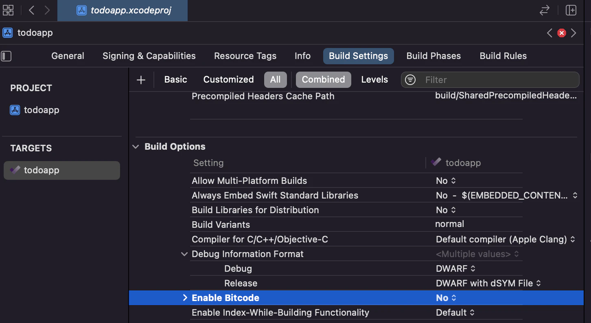Image resolution: width=591 pixels, height=323 pixels.
Task: Click the swap editor arrows icon
Action: point(545,11)
